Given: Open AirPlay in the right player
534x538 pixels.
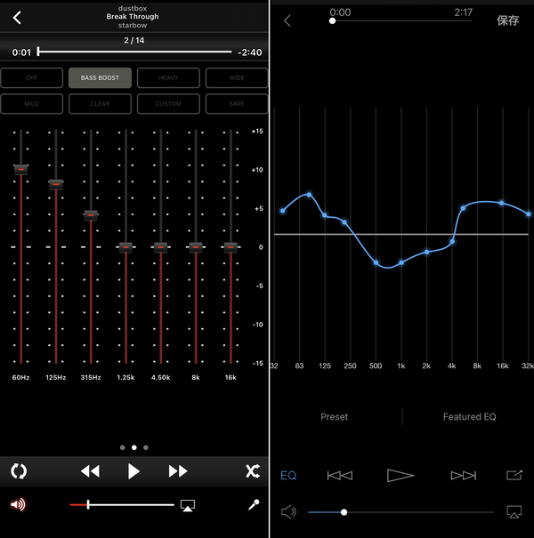Looking at the screenshot, I should pyautogui.click(x=514, y=511).
